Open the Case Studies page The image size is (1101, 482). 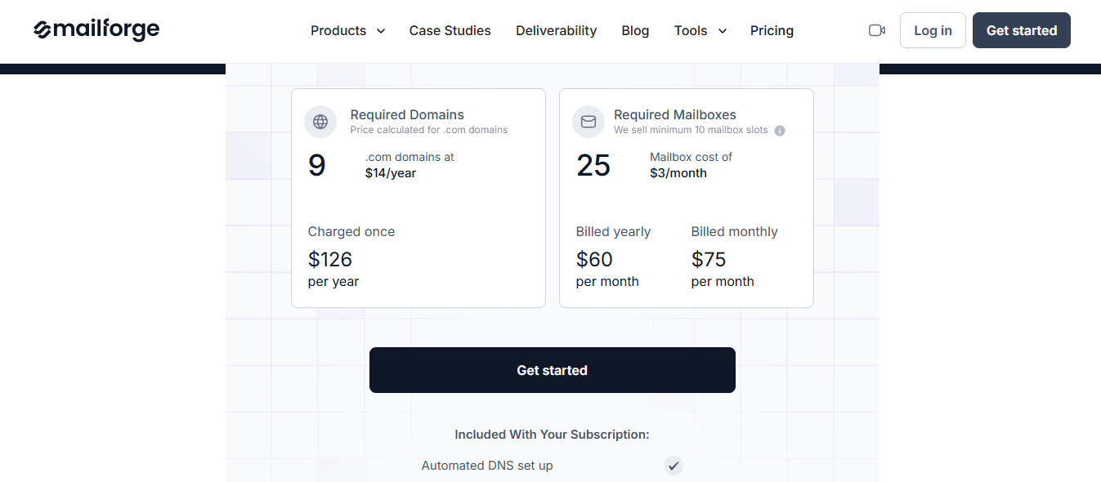450,30
